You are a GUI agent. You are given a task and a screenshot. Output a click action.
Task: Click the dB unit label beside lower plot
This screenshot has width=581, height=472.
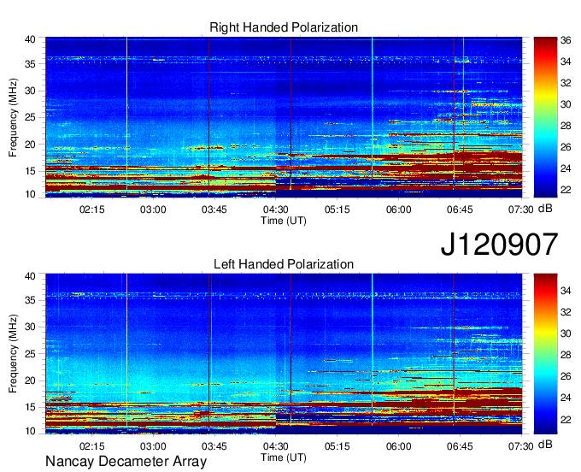click(545, 445)
